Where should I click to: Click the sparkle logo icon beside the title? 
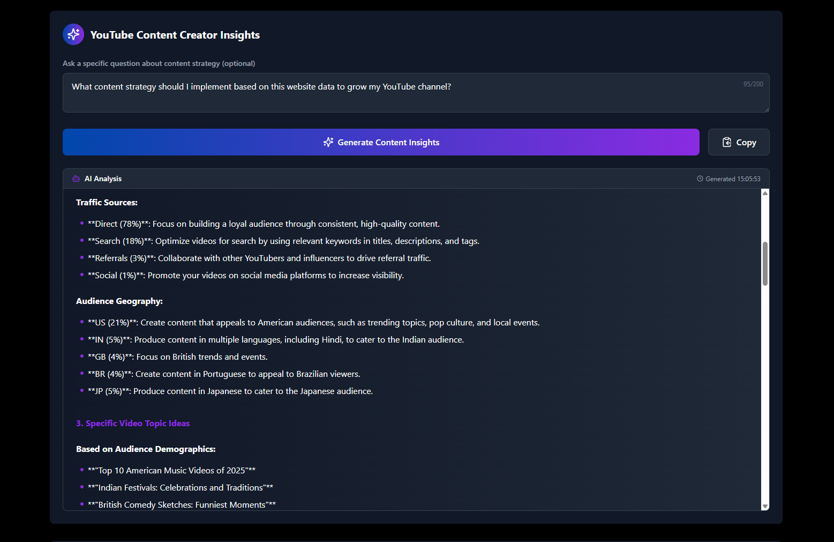73,34
